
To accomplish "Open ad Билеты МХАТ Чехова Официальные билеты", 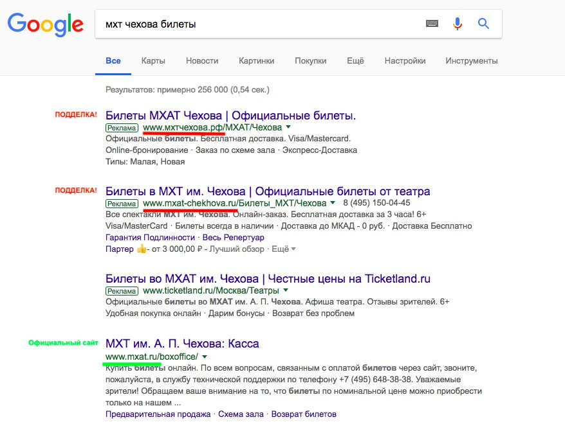I will [230, 116].
